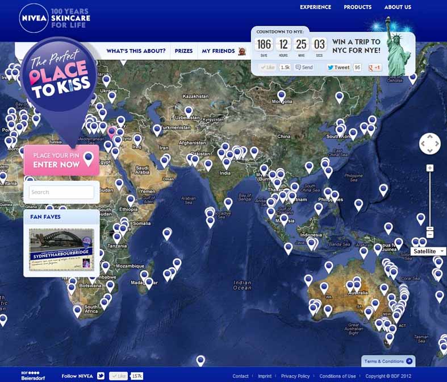This screenshot has width=447, height=382.
Task: Click the Statue of Liberty image
Action: click(398, 47)
